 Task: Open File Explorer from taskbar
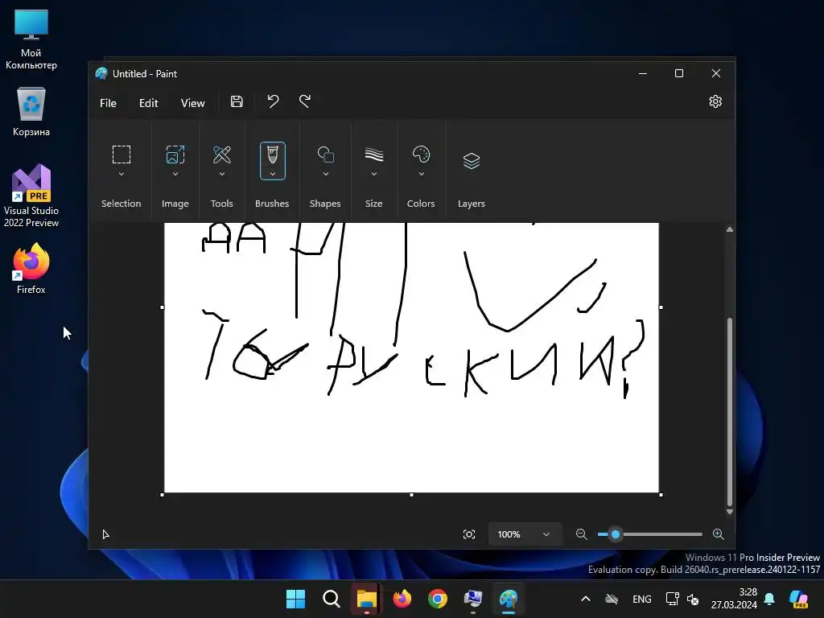pyautogui.click(x=367, y=599)
